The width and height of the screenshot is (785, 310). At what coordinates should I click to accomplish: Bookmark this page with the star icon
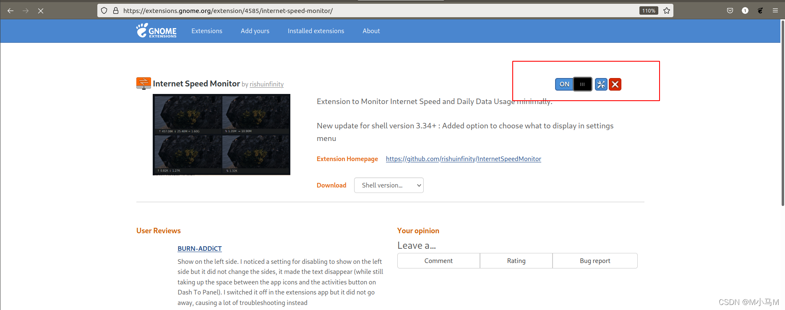(x=667, y=10)
